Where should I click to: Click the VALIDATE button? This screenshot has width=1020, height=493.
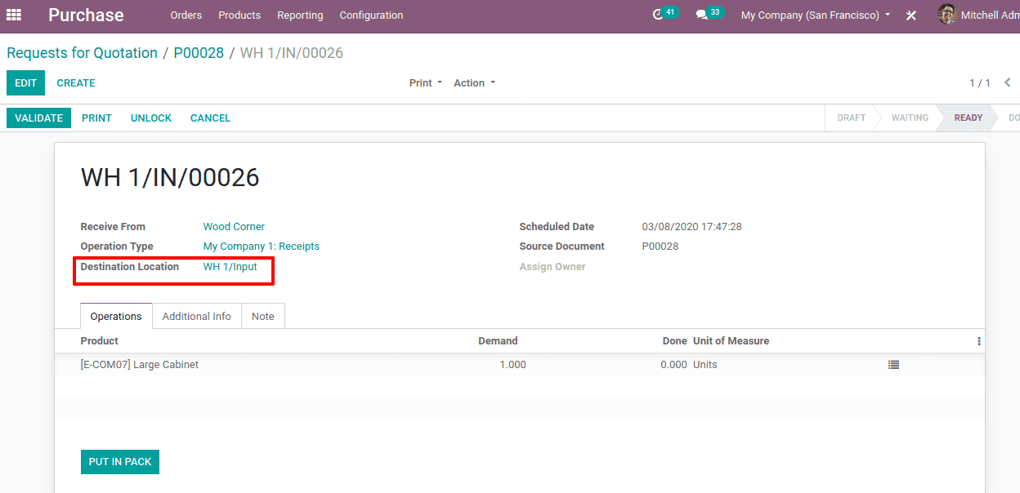[38, 118]
